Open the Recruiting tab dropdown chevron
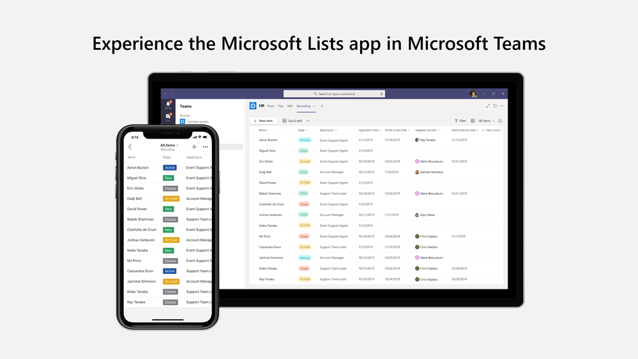Screen dimensions: 638x359 [314, 106]
